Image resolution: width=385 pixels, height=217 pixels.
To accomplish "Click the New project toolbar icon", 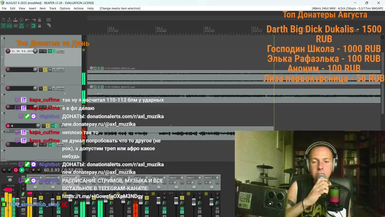I will pyautogui.click(x=3, y=20).
